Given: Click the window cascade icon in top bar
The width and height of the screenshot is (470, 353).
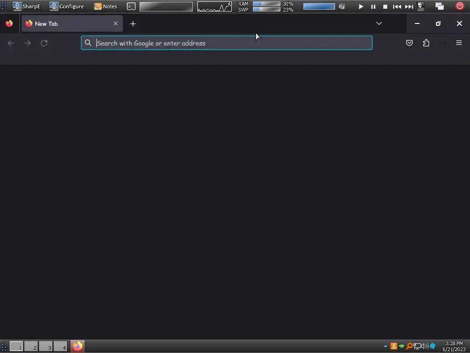Looking at the screenshot, I should 439,6.
